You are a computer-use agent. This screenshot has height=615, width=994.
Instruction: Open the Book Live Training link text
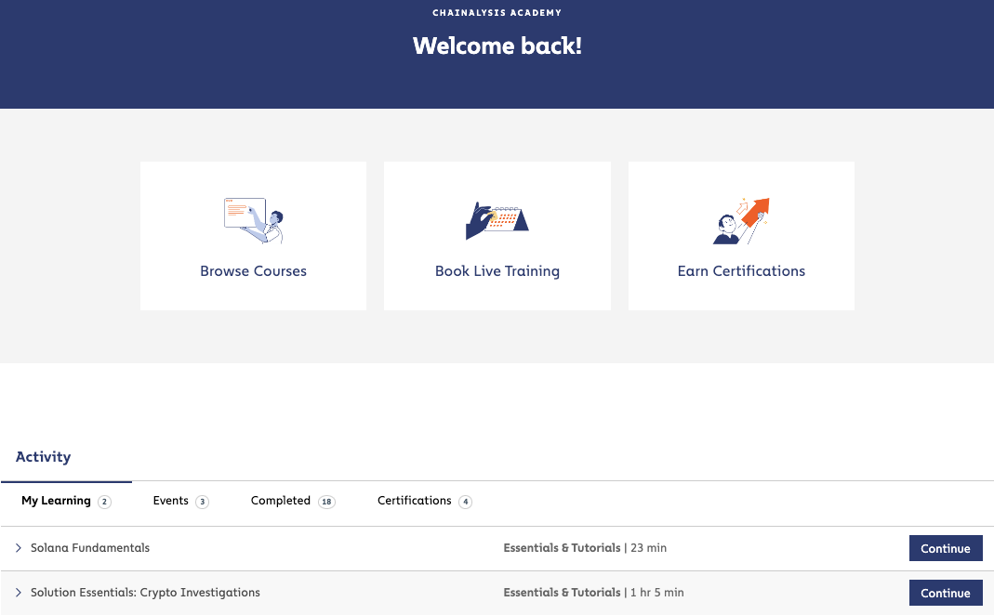[497, 271]
